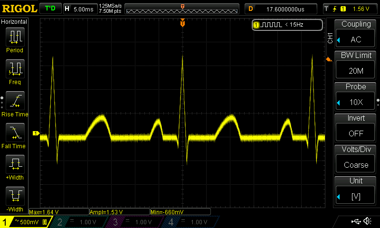Viewport: 380px width, 228px height.
Task: Click the orange trigger level marker
Action: 328,59
